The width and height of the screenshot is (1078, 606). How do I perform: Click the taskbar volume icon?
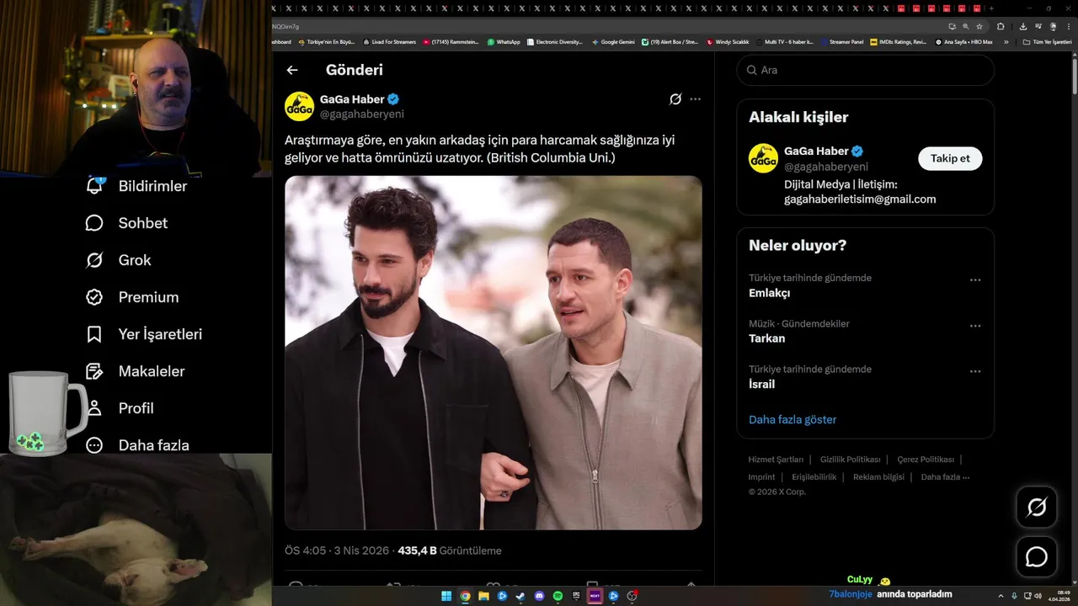pos(1038,596)
